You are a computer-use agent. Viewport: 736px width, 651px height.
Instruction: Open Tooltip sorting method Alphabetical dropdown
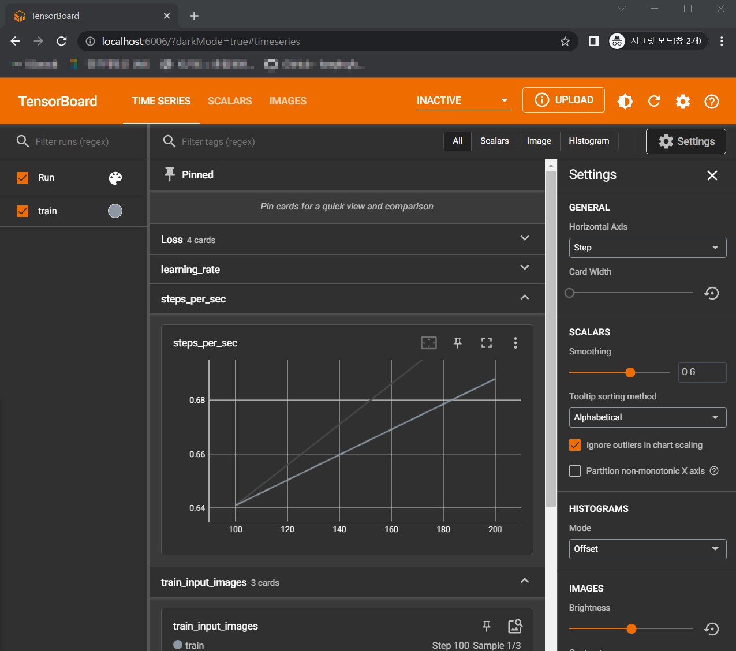pos(648,417)
